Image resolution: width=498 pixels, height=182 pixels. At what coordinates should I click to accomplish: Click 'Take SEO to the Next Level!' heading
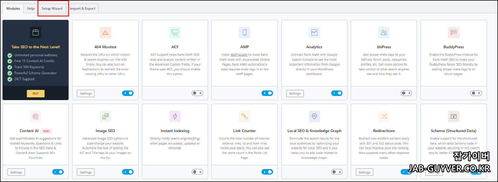click(x=36, y=47)
